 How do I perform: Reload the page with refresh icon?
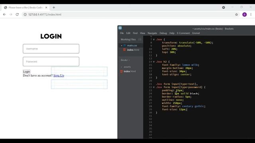coord(17,14)
